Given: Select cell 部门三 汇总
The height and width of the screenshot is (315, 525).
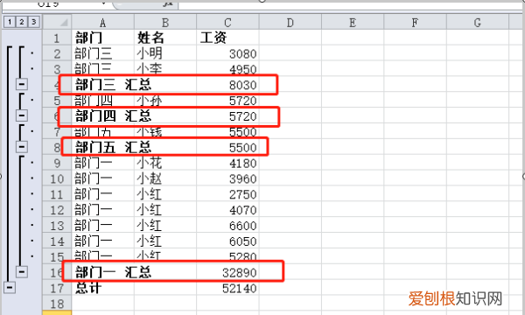Looking at the screenshot, I should [x=102, y=85].
